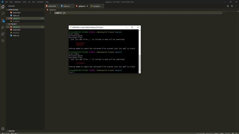This screenshot has height=134, width=239.
Task: Click the Git Bash window icon
Action: coord(71,27)
